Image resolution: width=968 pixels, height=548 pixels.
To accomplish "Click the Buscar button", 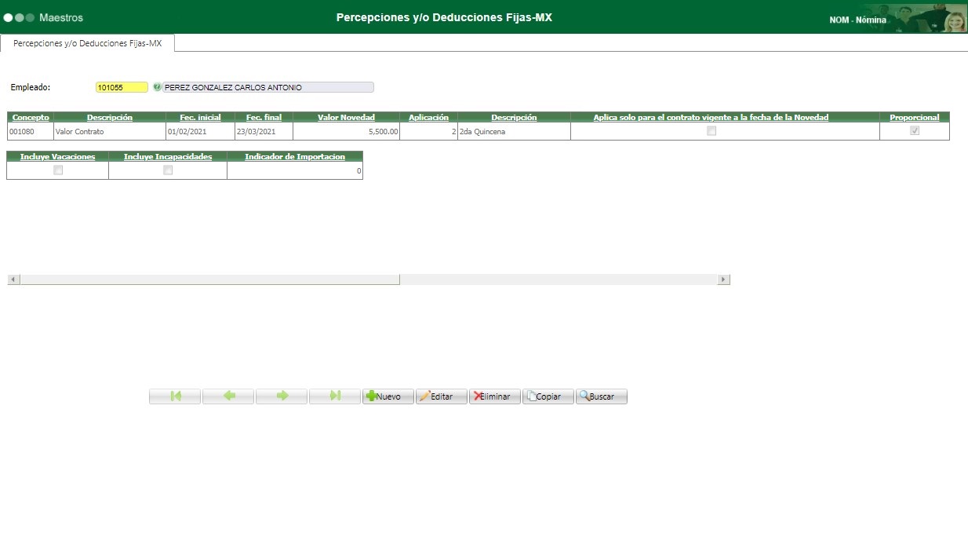I will pos(602,396).
